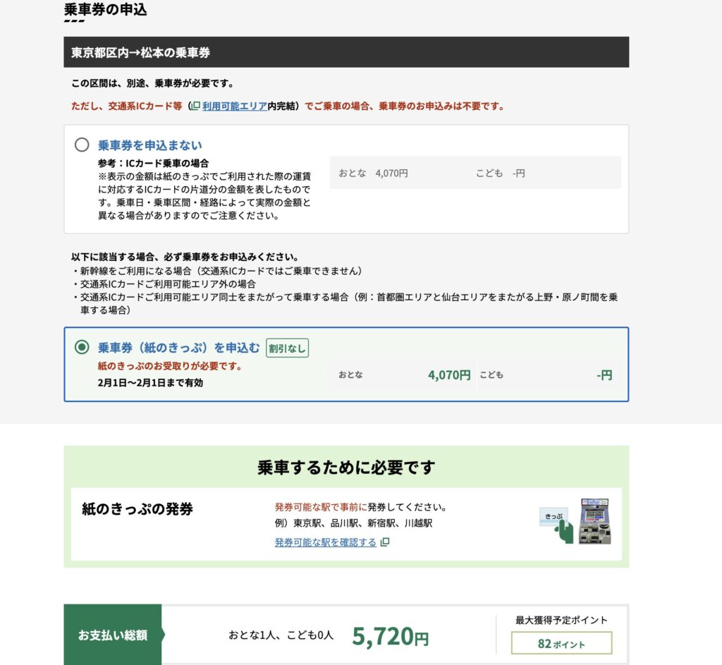
Task: Click the IC card reference price box
Action: tap(475, 173)
